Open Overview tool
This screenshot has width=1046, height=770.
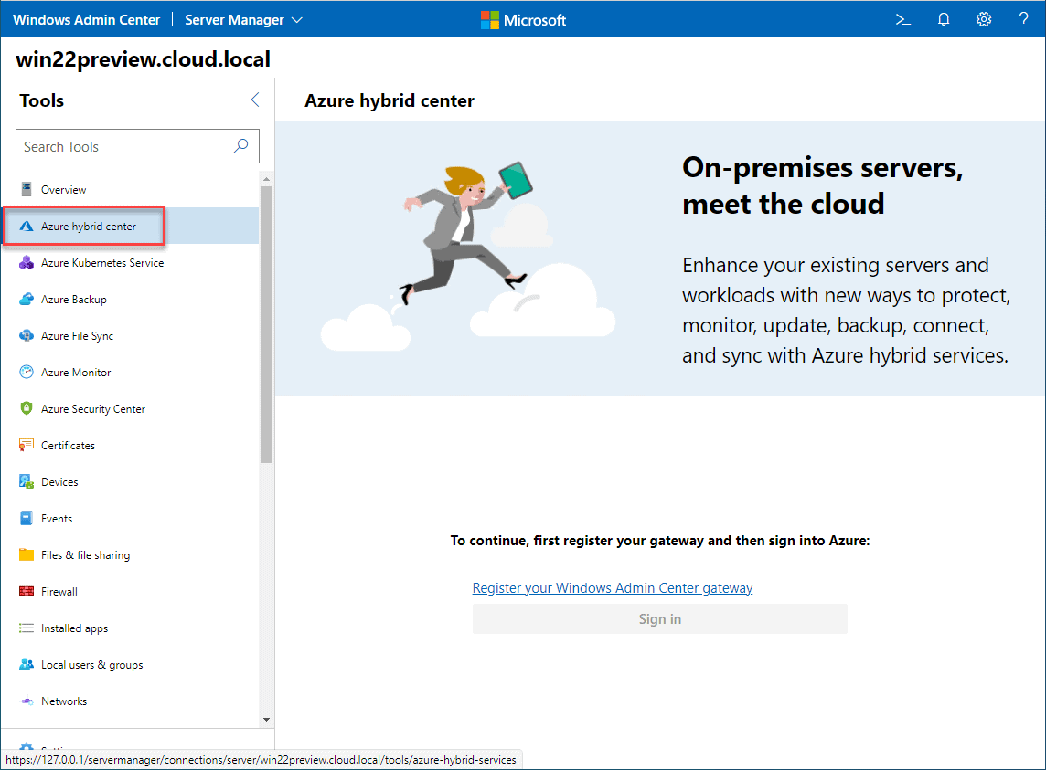point(131,189)
